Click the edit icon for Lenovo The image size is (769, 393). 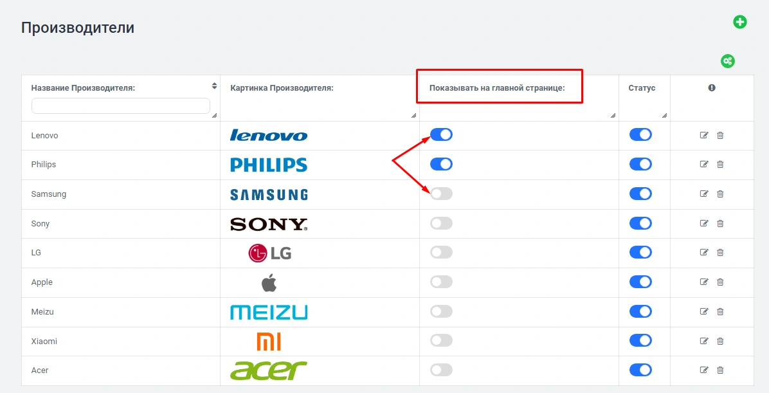point(704,135)
